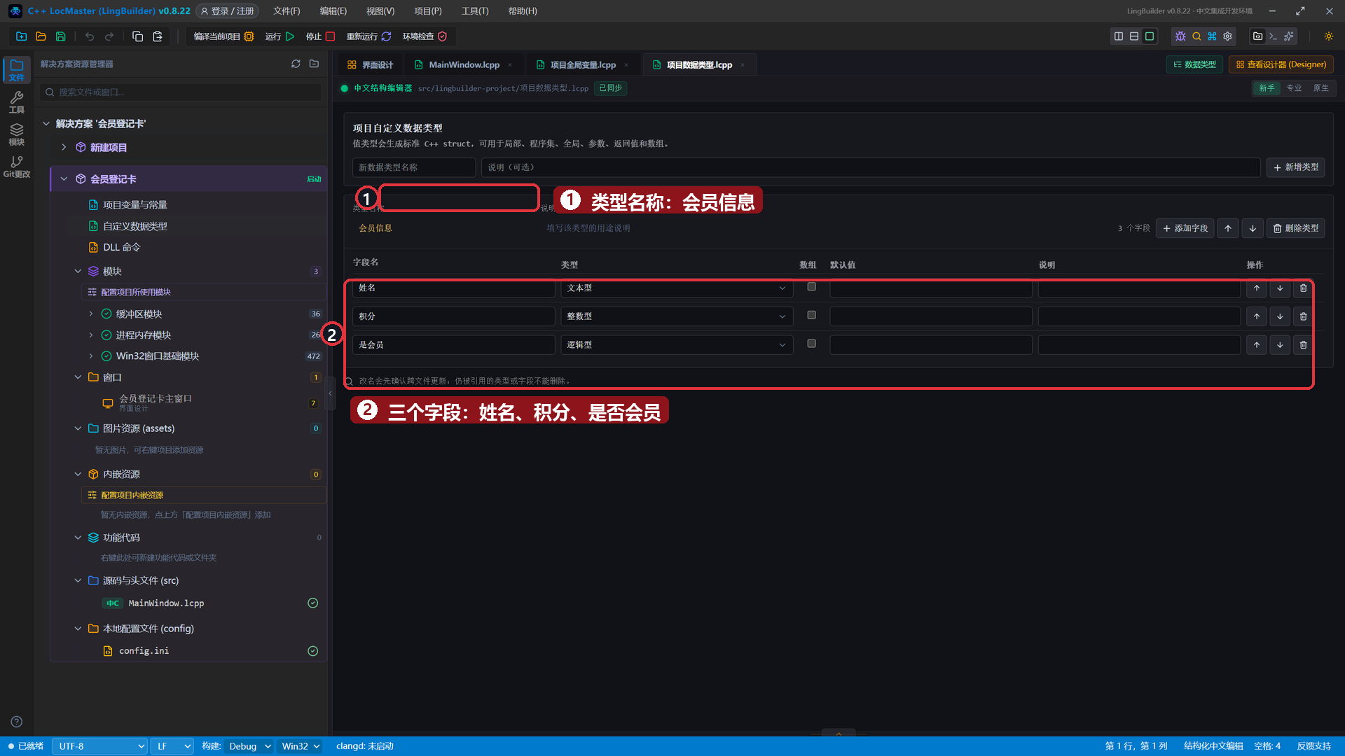This screenshot has width=1345, height=756.
Task: Click the 新数据类型名称 input field
Action: coord(414,167)
